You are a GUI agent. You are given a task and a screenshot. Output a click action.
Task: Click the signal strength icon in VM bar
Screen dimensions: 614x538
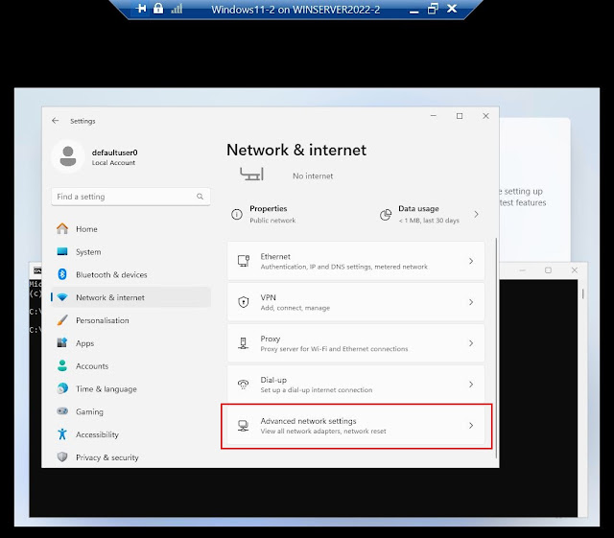[177, 9]
